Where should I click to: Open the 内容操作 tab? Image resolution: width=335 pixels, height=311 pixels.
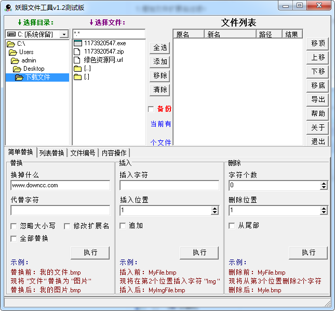(114, 153)
